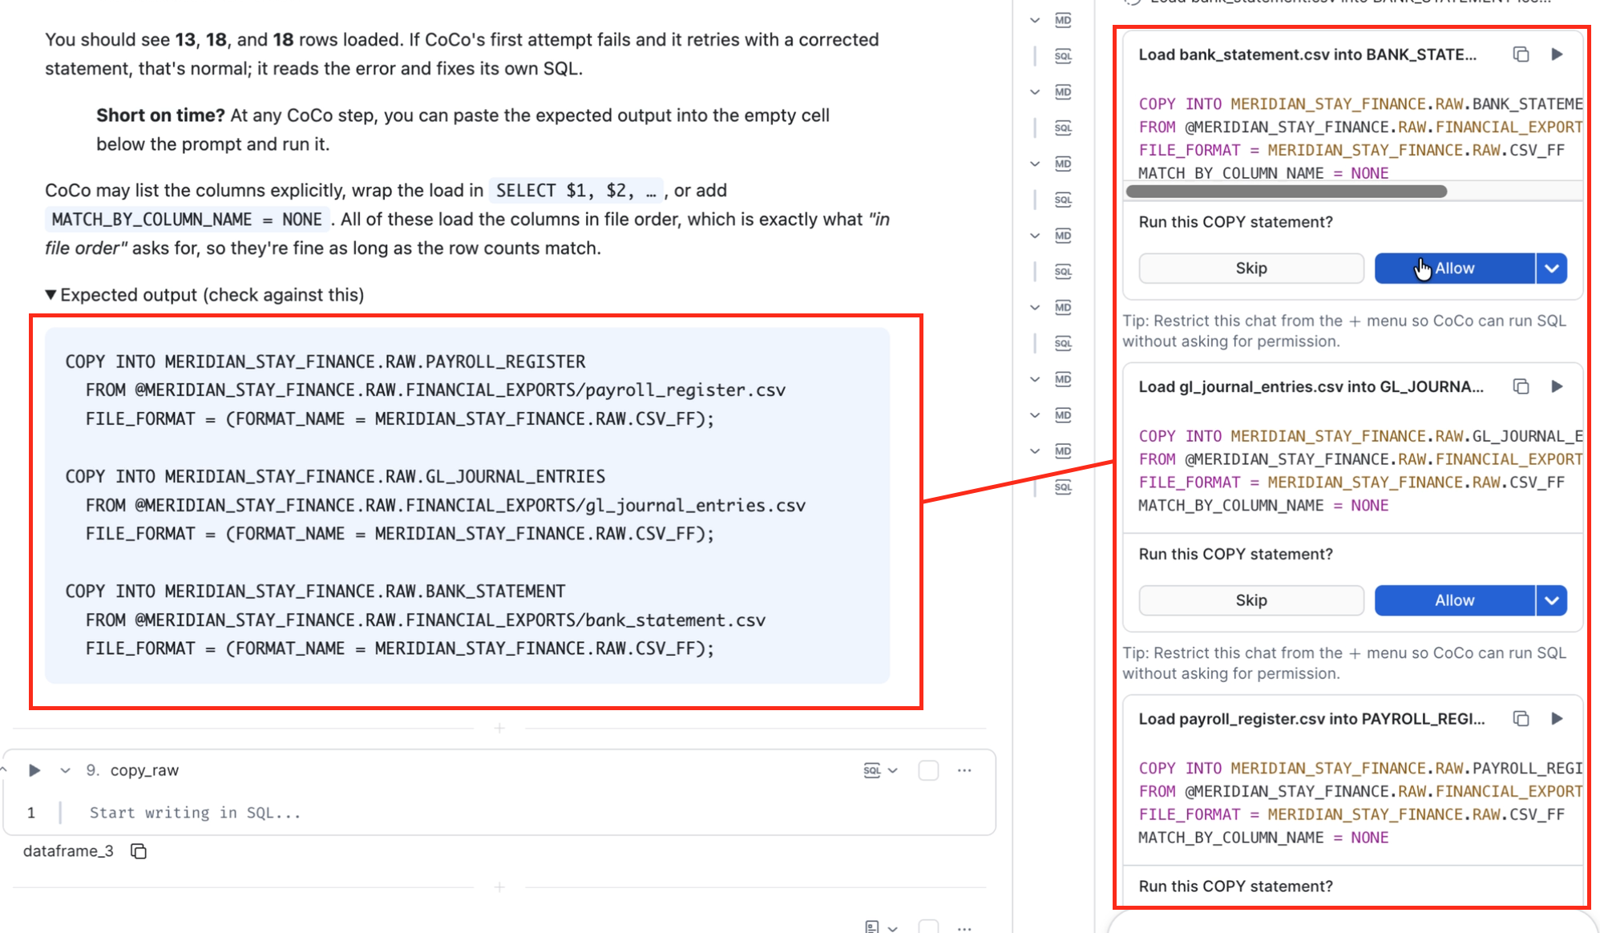
Task: Copy the gl_journal_entries COPY statement code
Action: [1521, 386]
